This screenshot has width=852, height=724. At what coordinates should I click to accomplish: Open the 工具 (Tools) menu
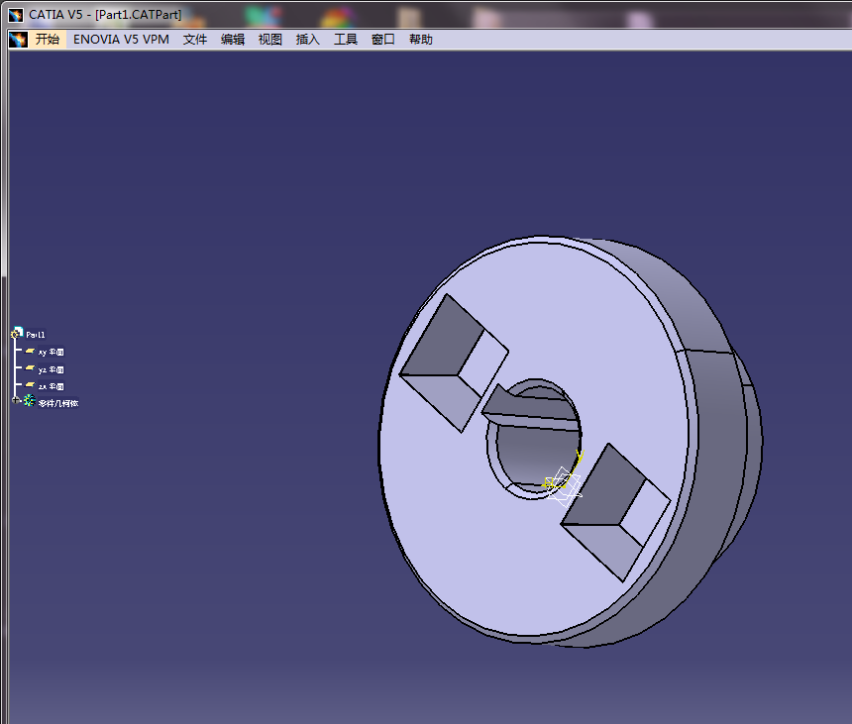click(346, 40)
